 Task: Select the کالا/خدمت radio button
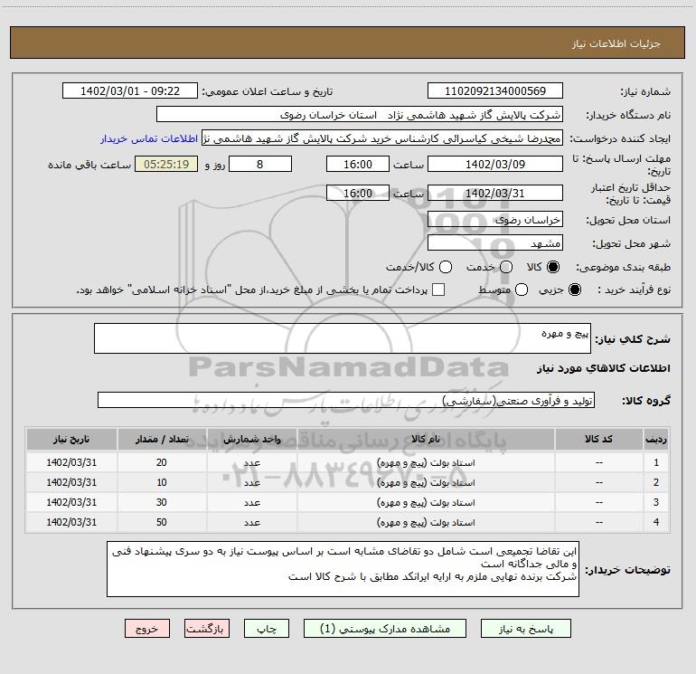pyautogui.click(x=446, y=267)
